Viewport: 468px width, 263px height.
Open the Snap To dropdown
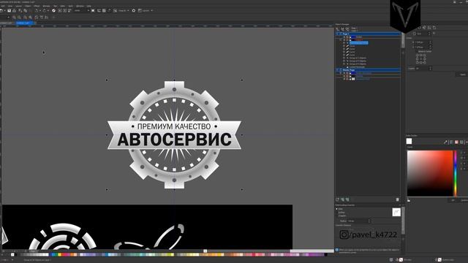click(x=124, y=10)
